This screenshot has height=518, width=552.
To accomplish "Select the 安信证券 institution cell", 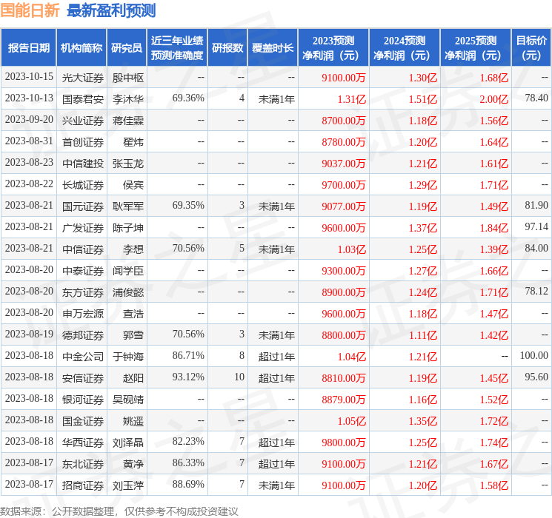I will [x=83, y=378].
